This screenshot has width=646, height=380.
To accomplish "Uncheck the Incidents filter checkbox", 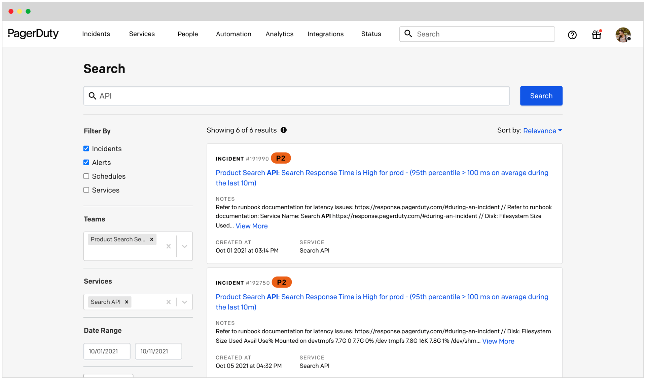I will [x=86, y=149].
